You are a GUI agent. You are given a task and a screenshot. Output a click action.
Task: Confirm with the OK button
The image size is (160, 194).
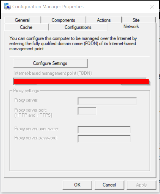77,185
